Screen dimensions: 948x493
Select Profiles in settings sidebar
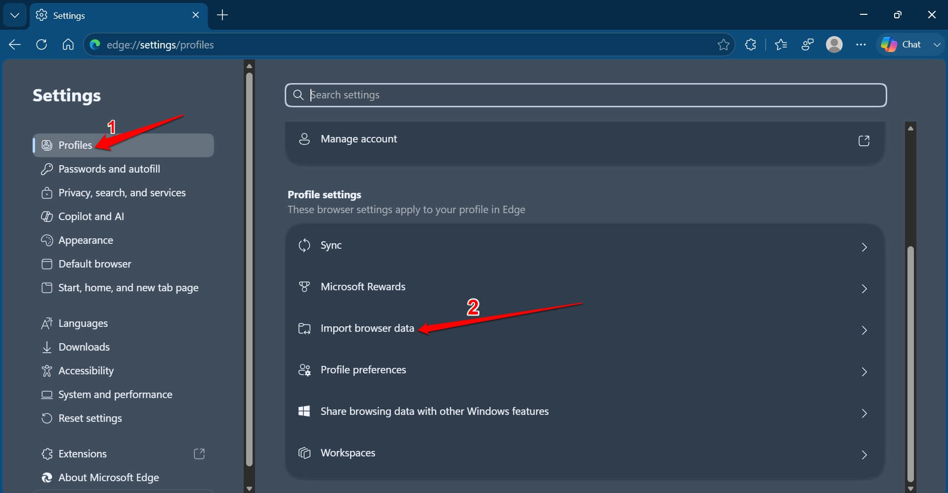[123, 145]
